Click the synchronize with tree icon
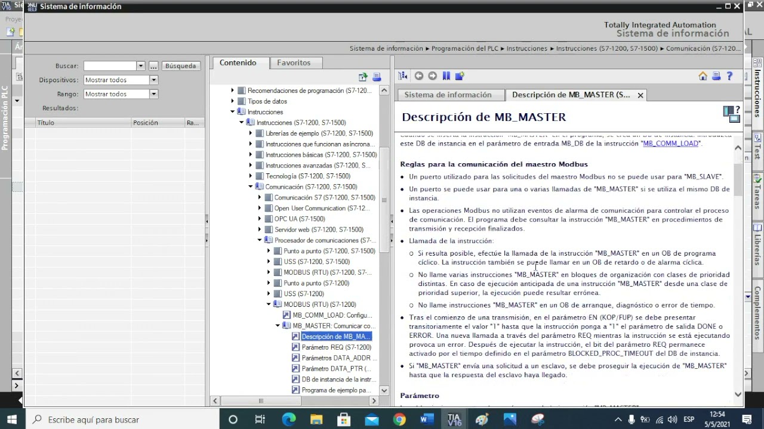This screenshot has height=429, width=764. pos(403,76)
